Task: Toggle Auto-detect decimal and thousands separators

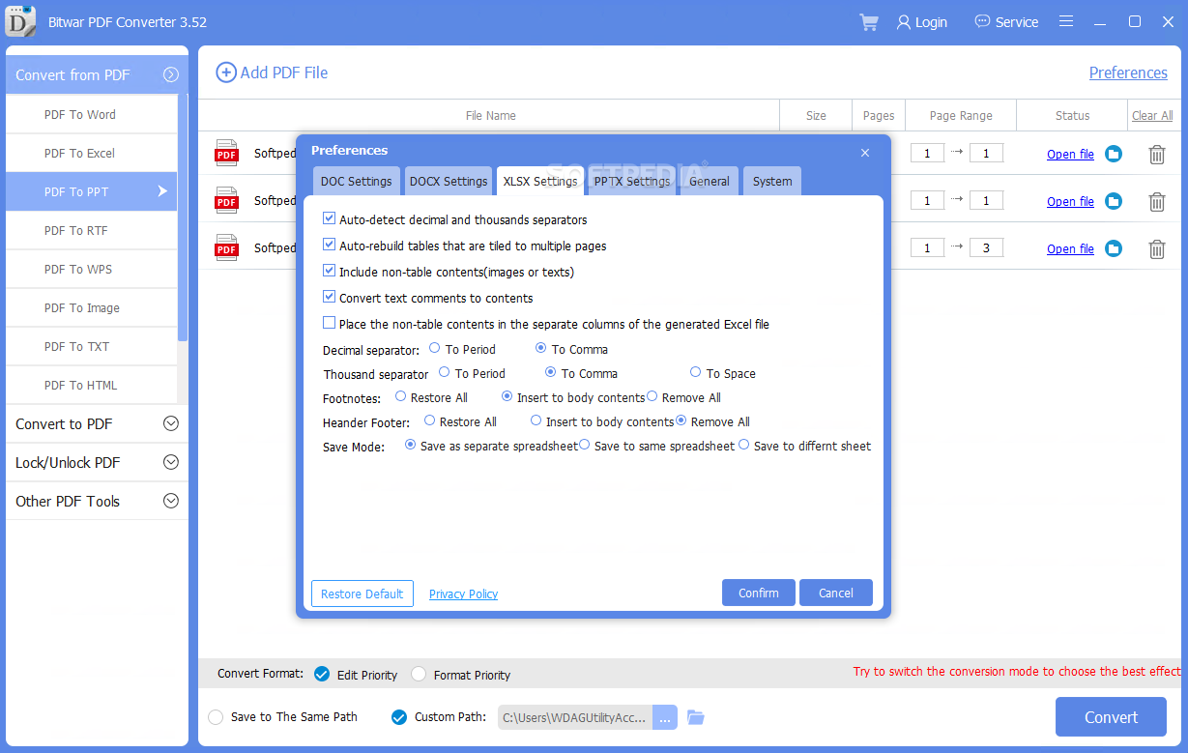Action: (x=330, y=219)
